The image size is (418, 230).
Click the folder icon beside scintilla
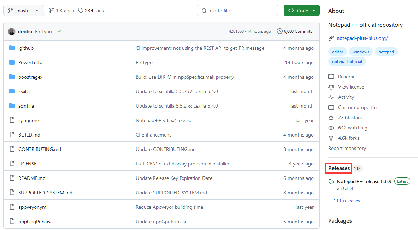pos(12,106)
